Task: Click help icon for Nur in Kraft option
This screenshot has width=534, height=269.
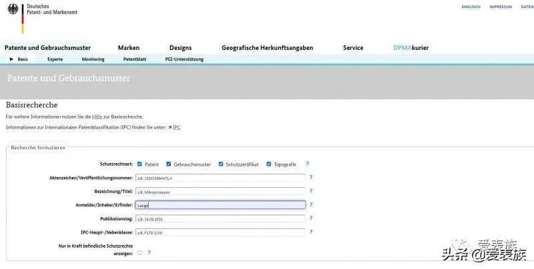Action: (x=149, y=253)
